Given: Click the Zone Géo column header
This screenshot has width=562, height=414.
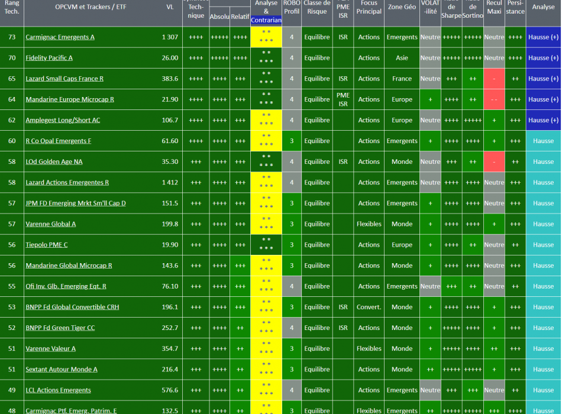Looking at the screenshot, I should click(x=402, y=7).
